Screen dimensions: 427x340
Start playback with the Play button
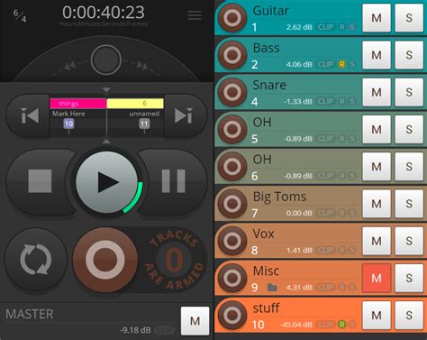[106, 182]
